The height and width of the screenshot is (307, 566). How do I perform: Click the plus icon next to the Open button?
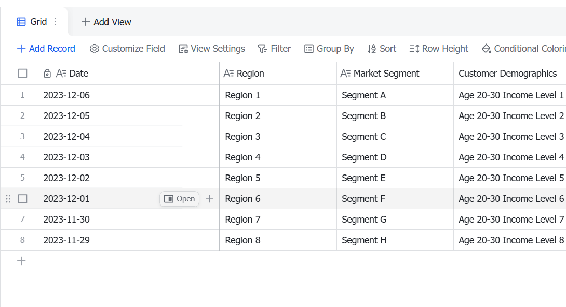(209, 199)
